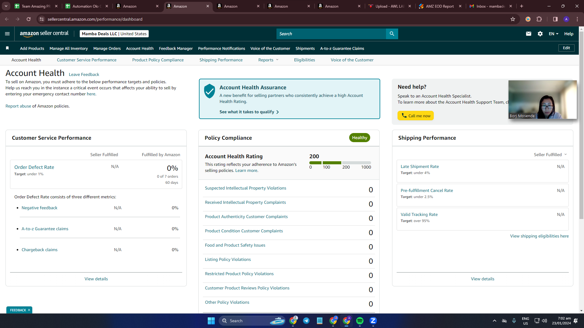Click the browser address bar URL
This screenshot has height=328, width=584.
click(95, 19)
